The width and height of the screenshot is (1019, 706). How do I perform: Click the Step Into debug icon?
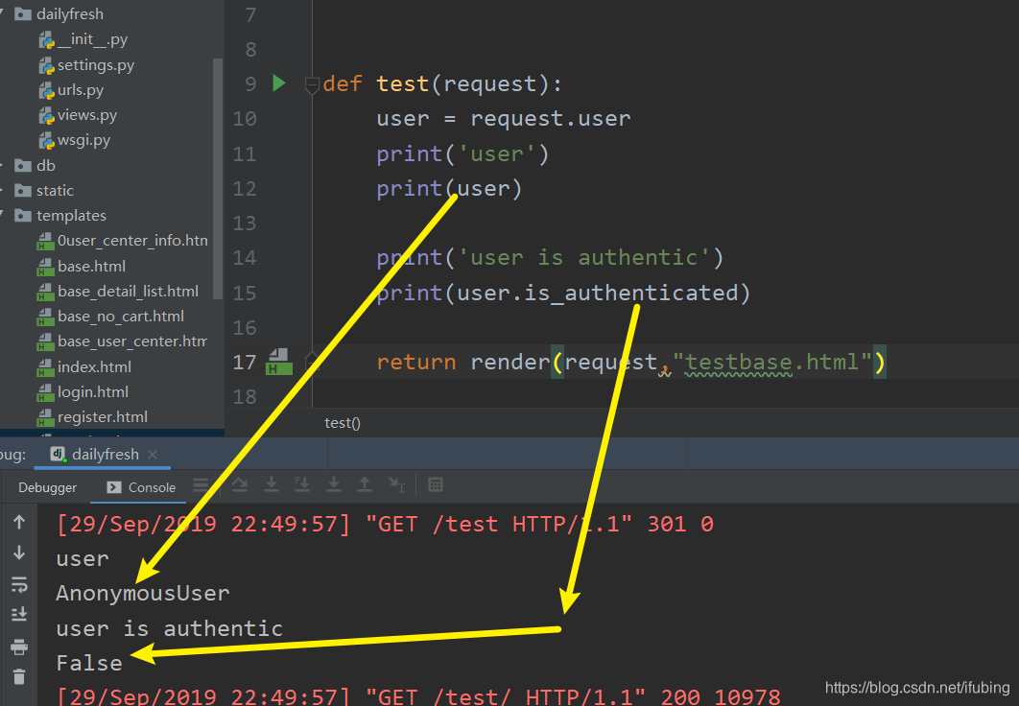point(271,484)
